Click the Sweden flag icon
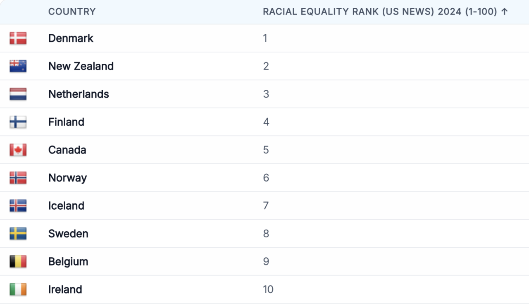The width and height of the screenshot is (529, 304). click(18, 234)
